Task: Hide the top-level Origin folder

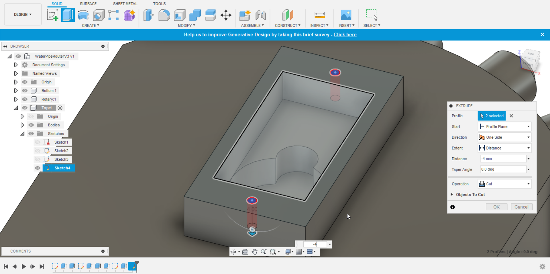Action: pyautogui.click(x=25, y=82)
